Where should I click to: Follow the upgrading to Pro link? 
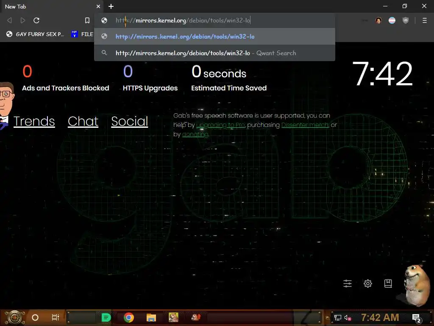point(220,125)
